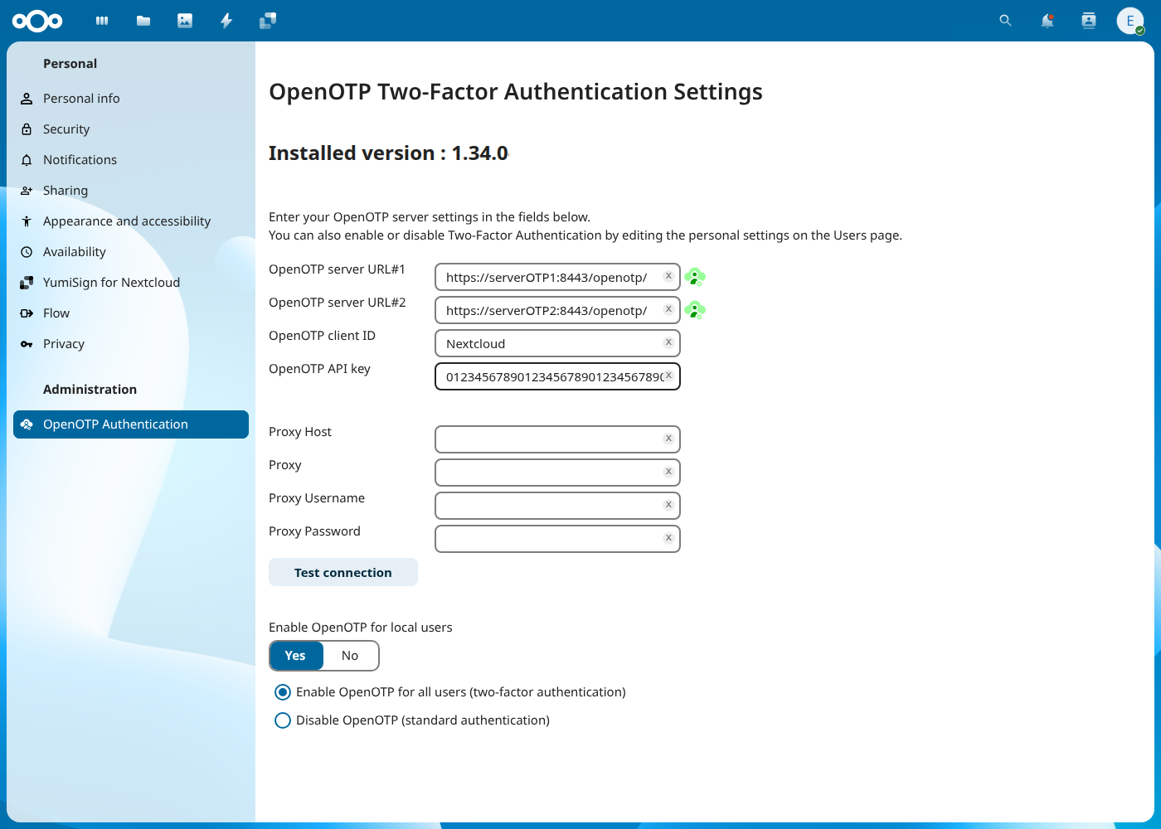
Task: Open Appearance and accessibility settings
Action: 131,221
